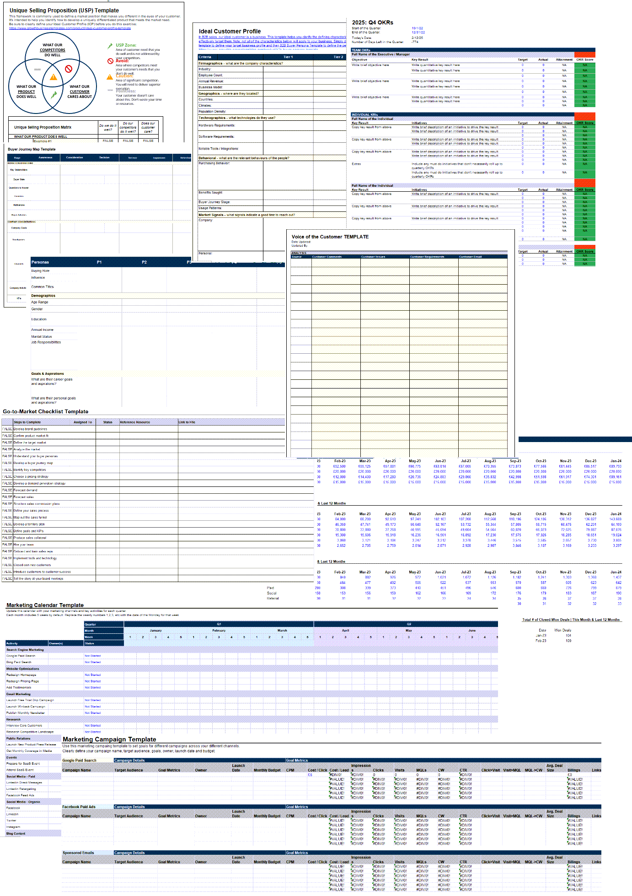Click the orange triangle beside the Caution legend
This screenshot has width=632, height=896.
[110, 77]
